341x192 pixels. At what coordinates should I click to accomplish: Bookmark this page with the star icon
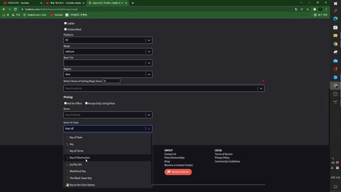pyautogui.click(x=307, y=10)
